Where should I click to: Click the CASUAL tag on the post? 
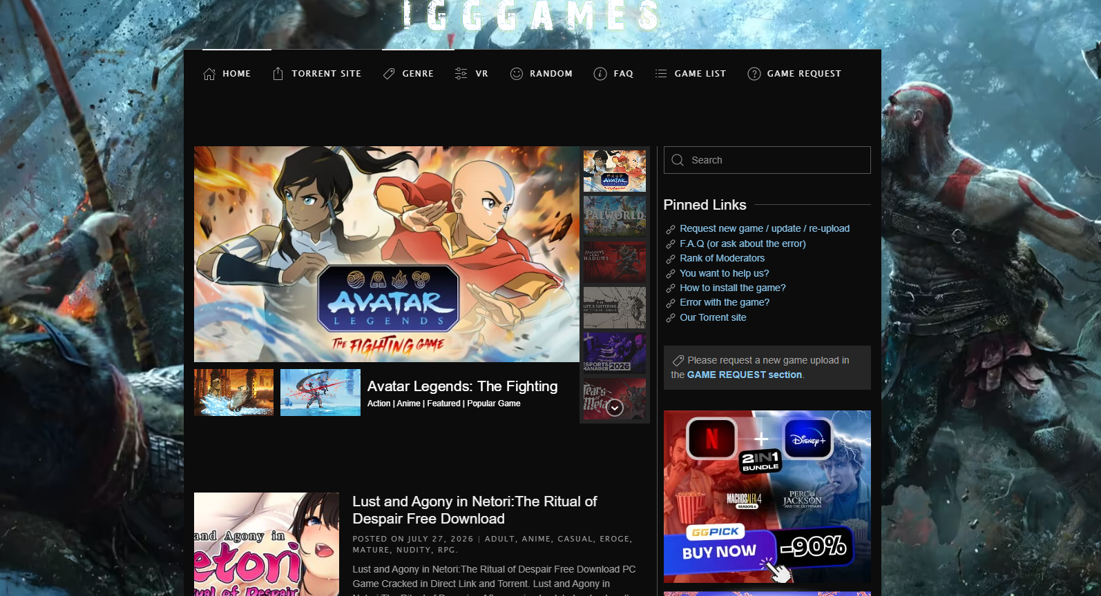click(x=575, y=539)
